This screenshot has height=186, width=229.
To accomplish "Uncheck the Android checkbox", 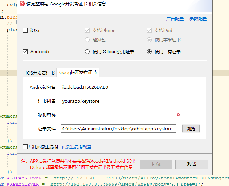I will [x=25, y=52].
